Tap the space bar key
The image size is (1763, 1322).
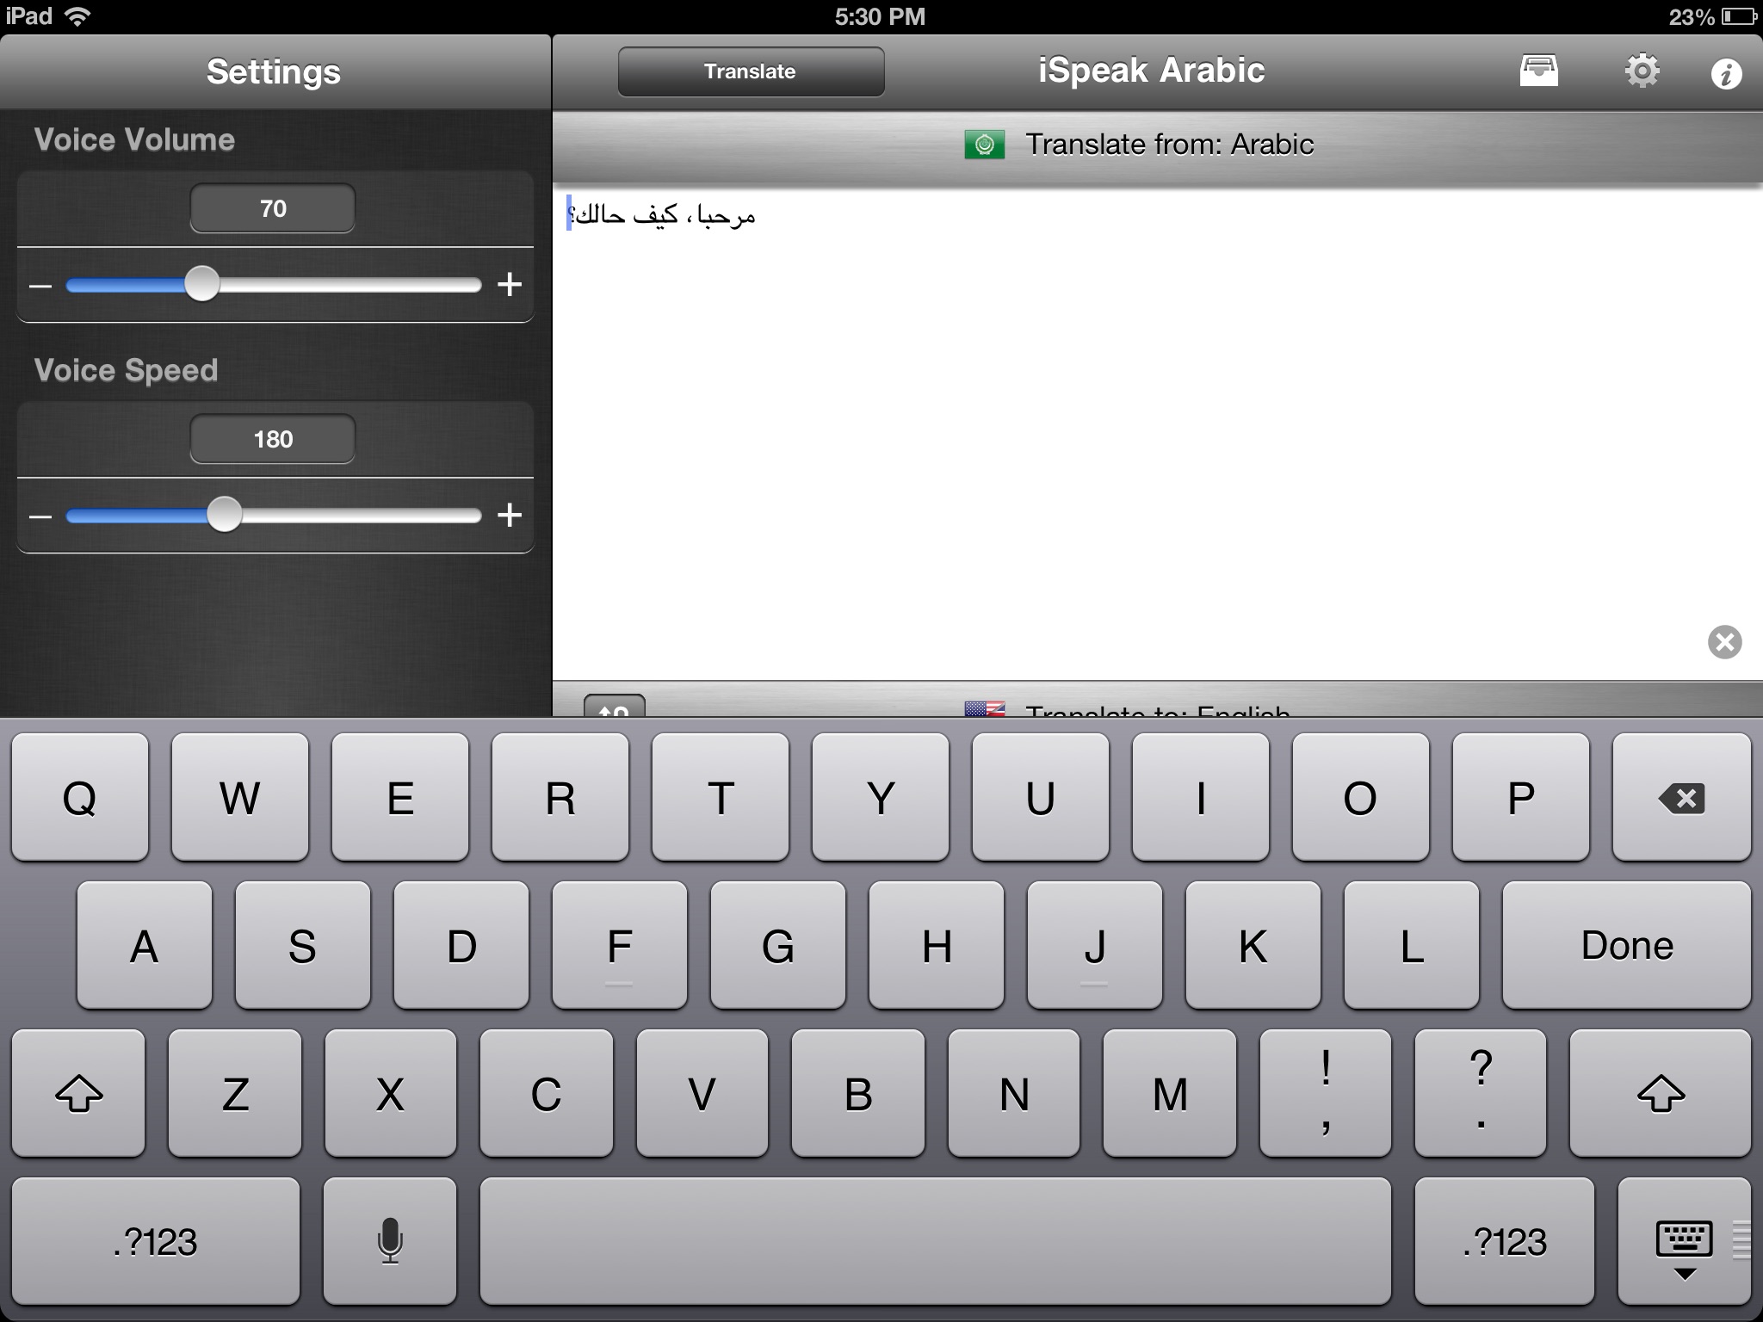(x=935, y=1240)
